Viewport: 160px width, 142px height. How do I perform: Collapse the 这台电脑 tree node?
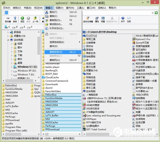[8, 40]
